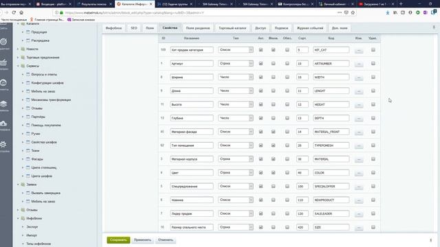
Task: Switch to the Торговый каталог tab
Action: [232, 28]
